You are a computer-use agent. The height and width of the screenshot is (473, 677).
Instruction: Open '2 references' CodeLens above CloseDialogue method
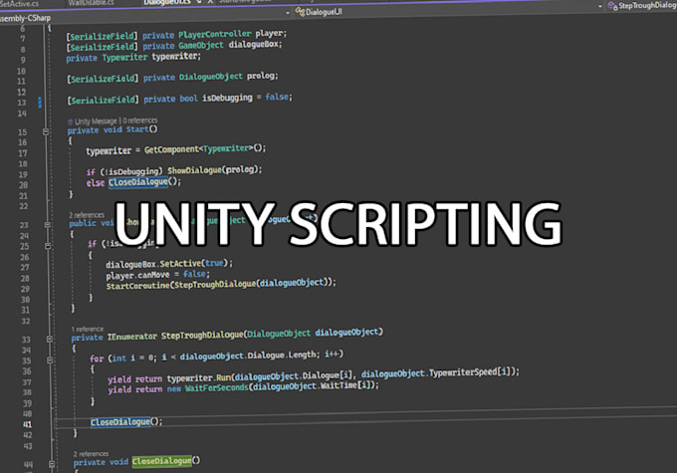(x=92, y=453)
